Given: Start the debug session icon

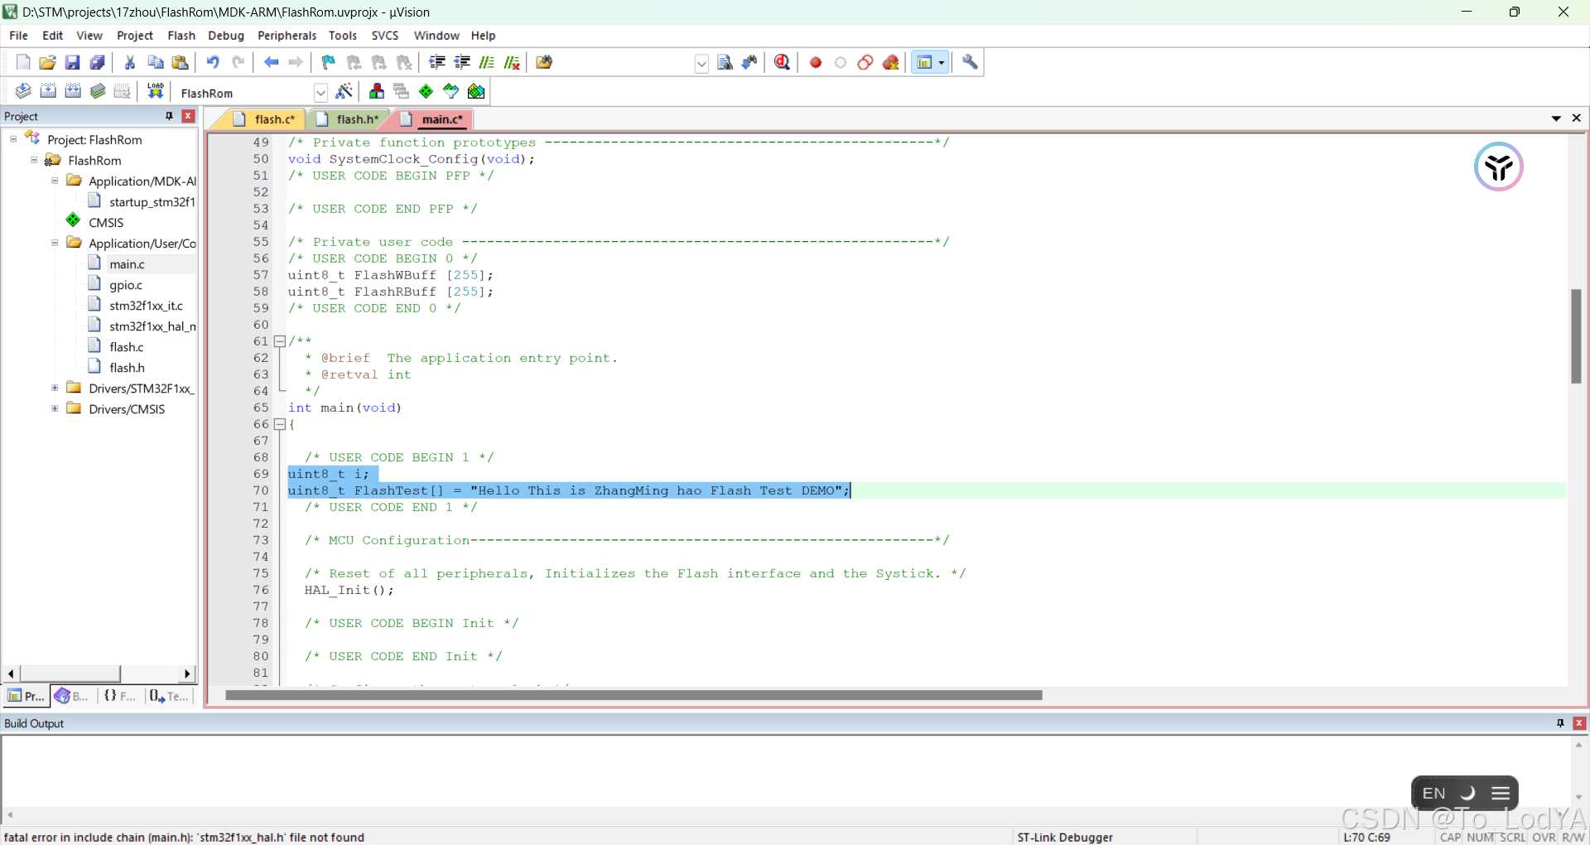Looking at the screenshot, I should 782,62.
